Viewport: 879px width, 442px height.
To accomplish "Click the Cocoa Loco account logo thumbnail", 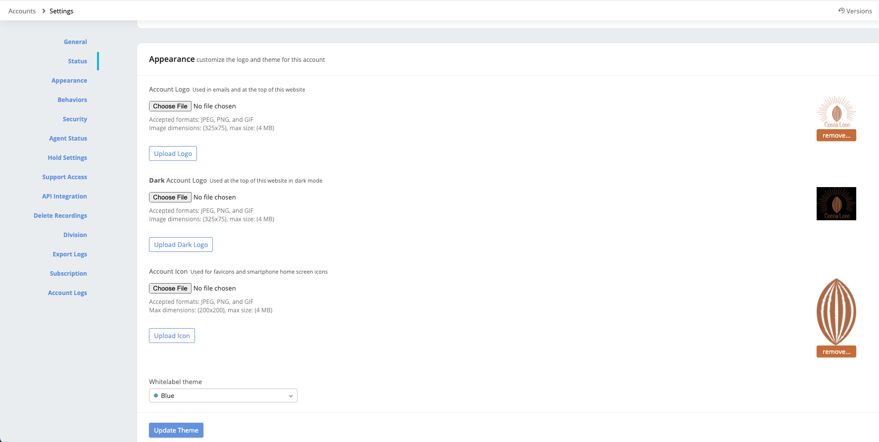I will click(x=836, y=112).
